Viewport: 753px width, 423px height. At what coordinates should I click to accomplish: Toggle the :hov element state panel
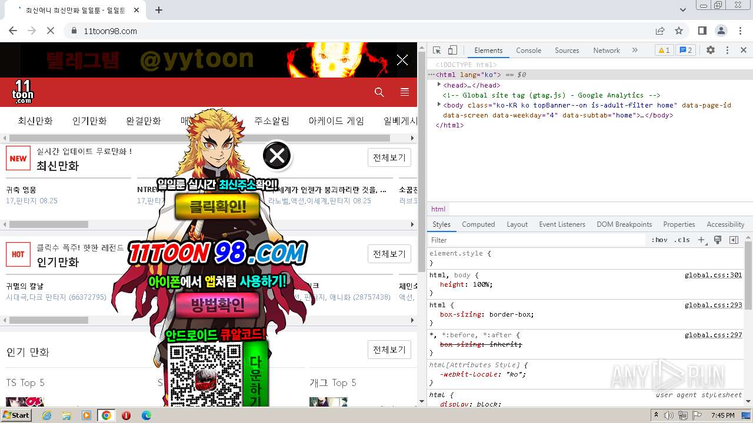[659, 240]
